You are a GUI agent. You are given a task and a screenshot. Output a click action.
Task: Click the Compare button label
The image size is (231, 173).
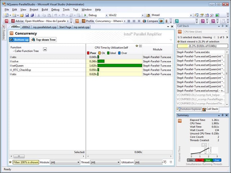[152, 21]
